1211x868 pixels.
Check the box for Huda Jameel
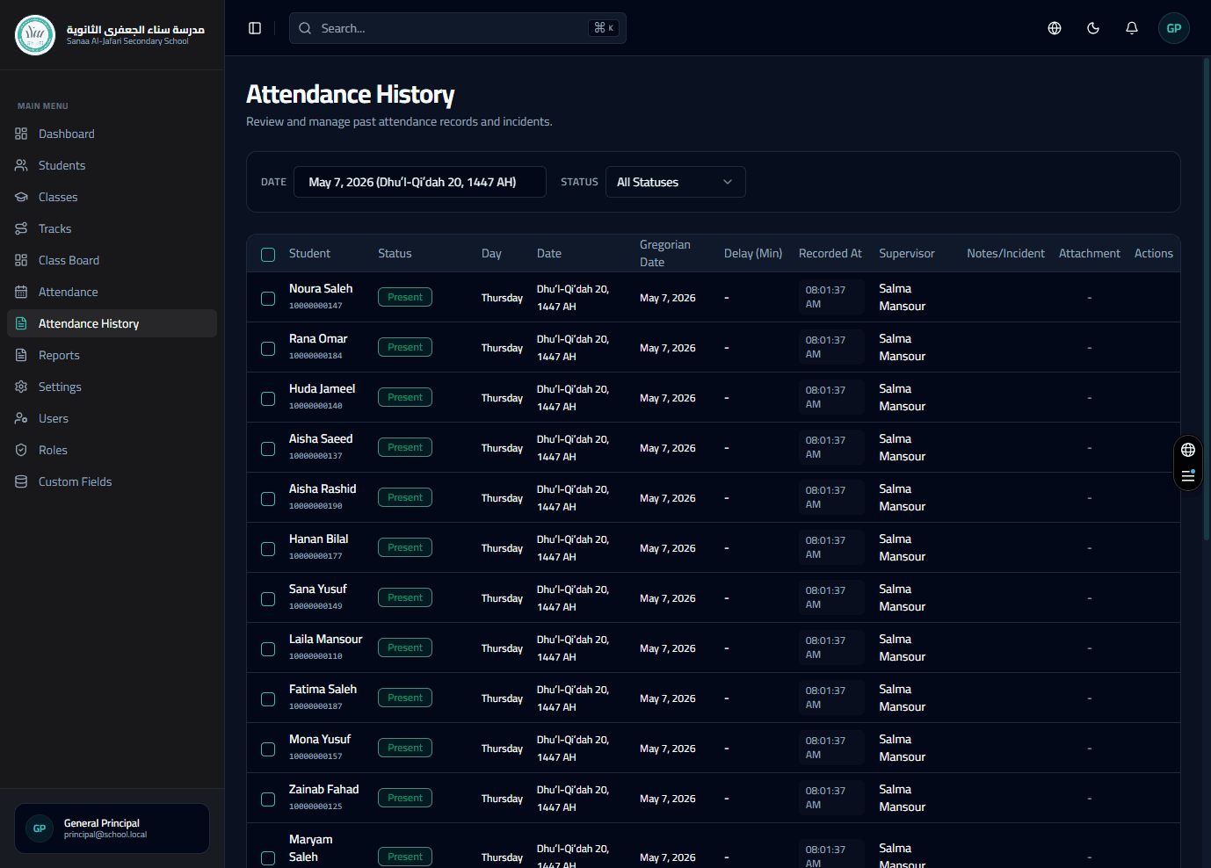(x=268, y=399)
